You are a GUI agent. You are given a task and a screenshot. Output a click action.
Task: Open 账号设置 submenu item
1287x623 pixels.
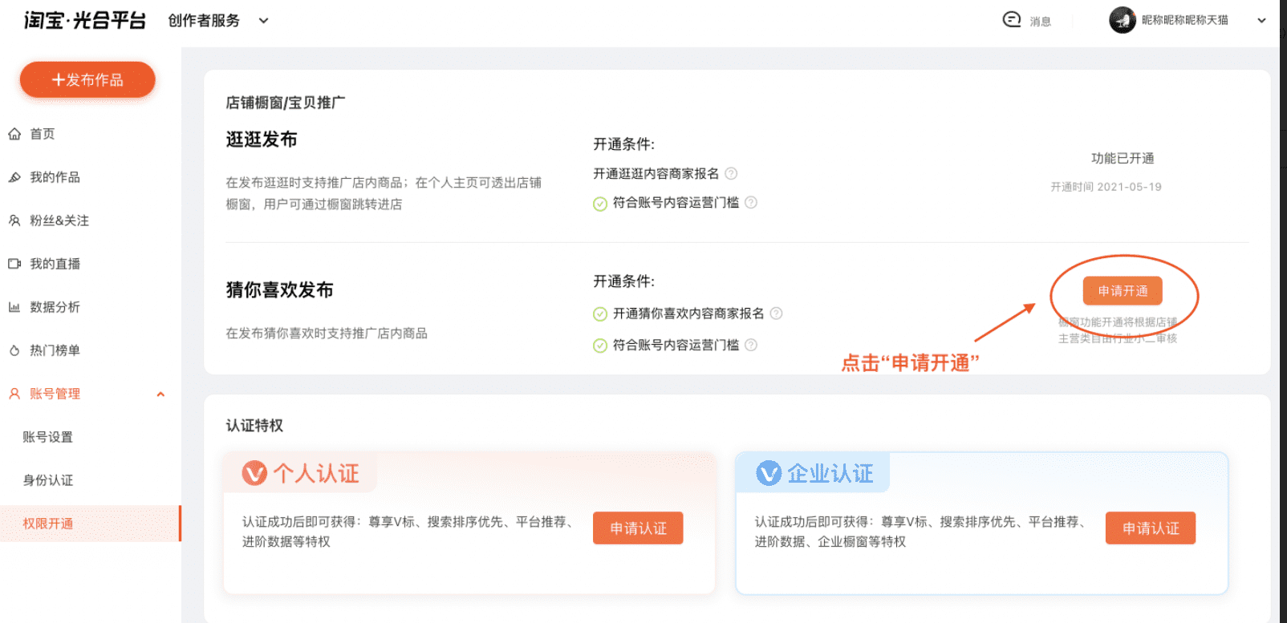pos(48,437)
